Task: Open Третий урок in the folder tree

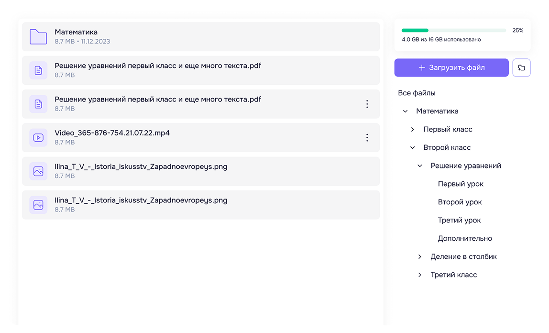Action: pyautogui.click(x=459, y=221)
